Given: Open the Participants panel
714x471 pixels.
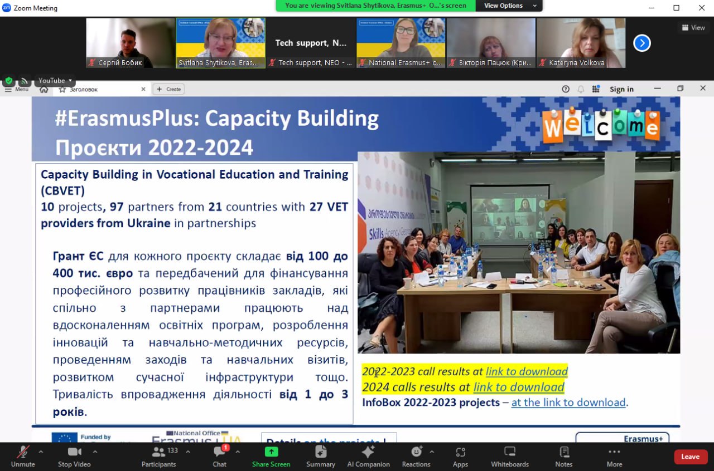Looking at the screenshot, I should pyautogui.click(x=159, y=456).
